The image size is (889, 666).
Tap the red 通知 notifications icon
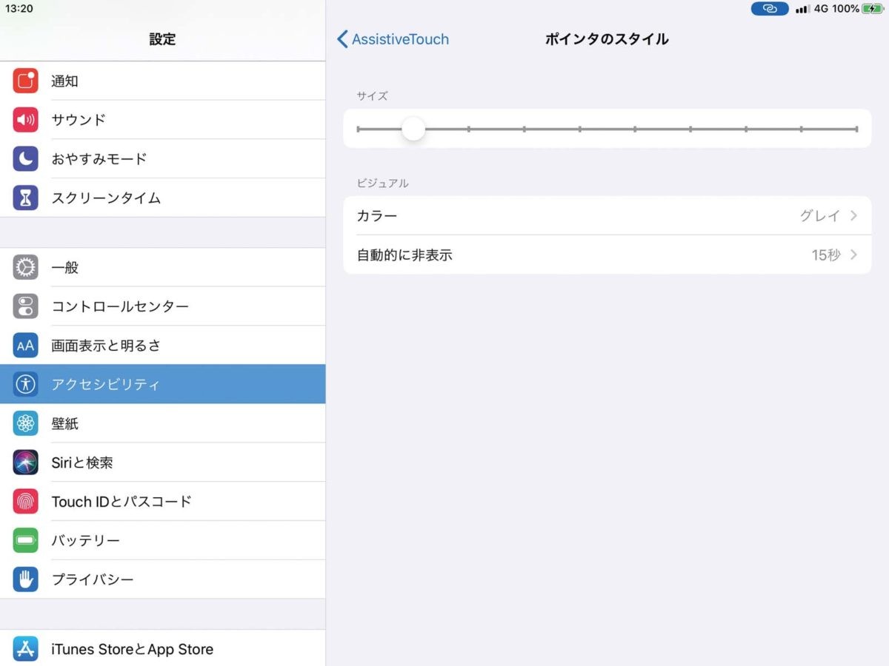pos(25,81)
